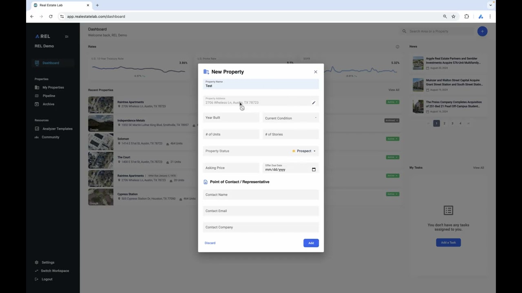The image size is (522, 293).
Task: Add a Task button
Action: point(448,243)
